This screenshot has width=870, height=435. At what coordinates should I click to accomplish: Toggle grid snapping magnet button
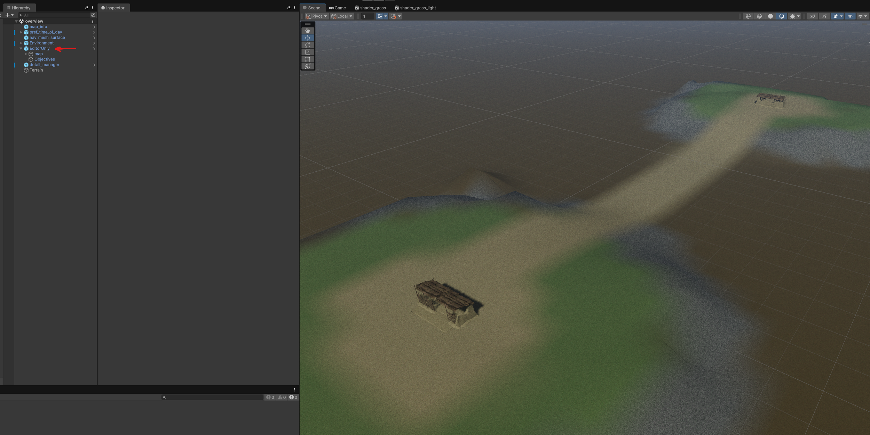click(393, 16)
